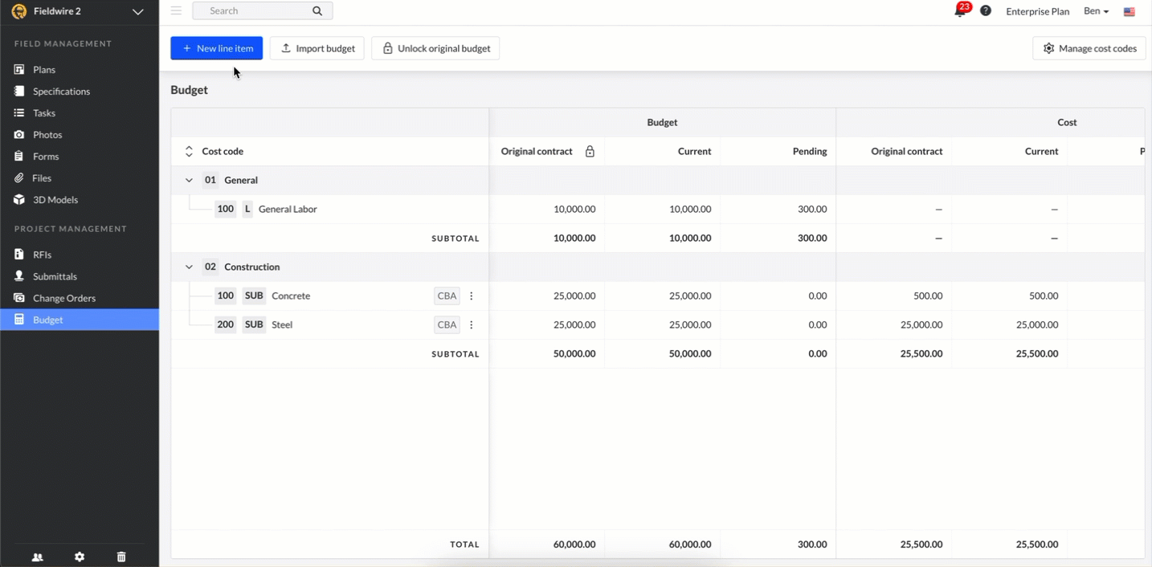Click trash icon in sidebar footer
1152x567 pixels.
[x=121, y=557]
